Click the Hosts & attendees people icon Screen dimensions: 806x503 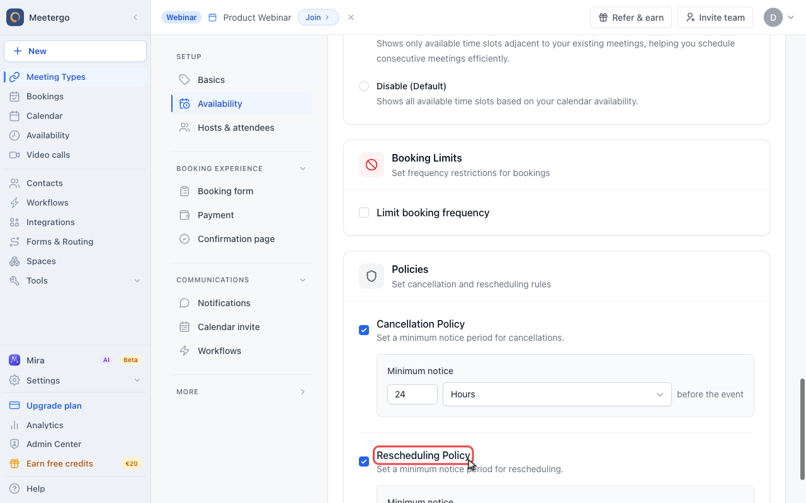click(x=184, y=128)
